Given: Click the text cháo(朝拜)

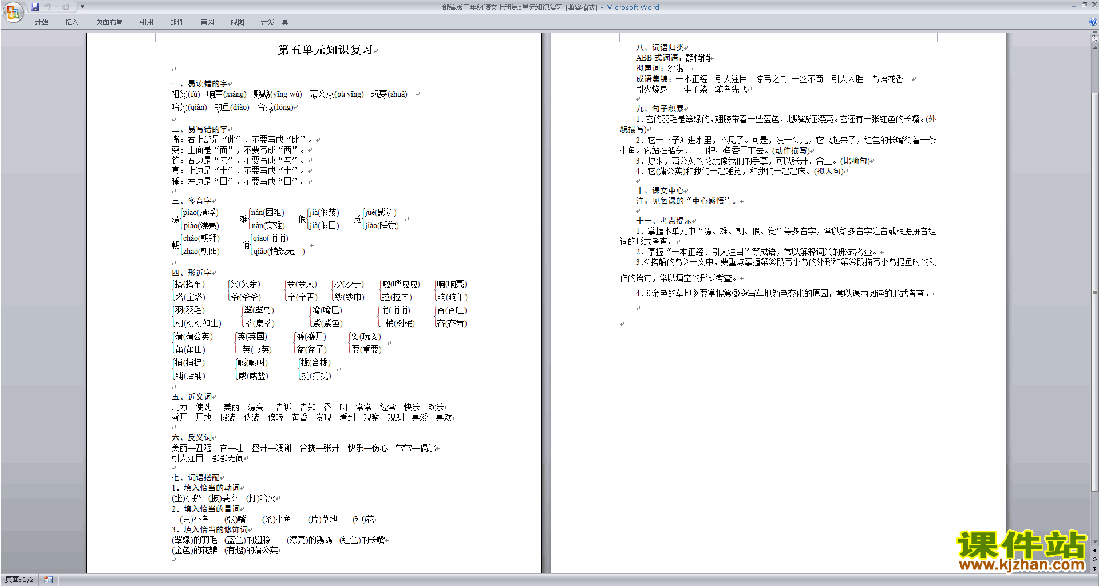Looking at the screenshot, I should tap(201, 238).
